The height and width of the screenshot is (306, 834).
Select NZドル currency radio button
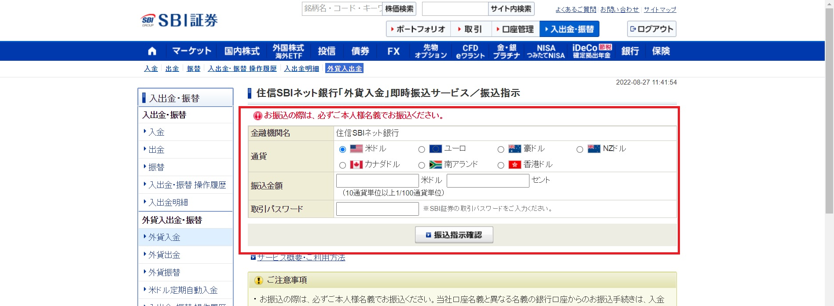tap(580, 149)
